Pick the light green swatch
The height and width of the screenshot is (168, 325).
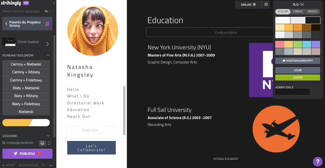(298, 44)
